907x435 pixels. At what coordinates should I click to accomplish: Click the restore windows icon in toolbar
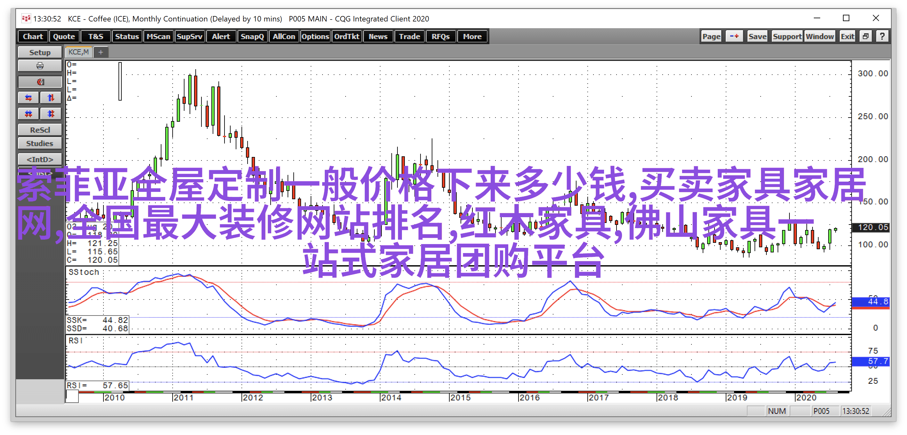(865, 36)
